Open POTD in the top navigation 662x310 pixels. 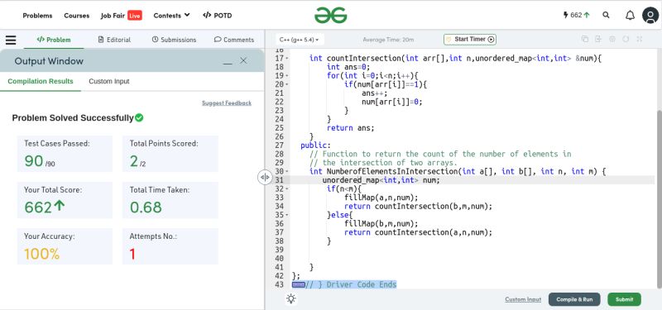218,16
